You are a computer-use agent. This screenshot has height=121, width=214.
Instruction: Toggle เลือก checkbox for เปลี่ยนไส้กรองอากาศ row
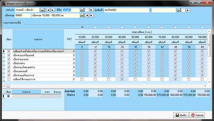coord(9,79)
